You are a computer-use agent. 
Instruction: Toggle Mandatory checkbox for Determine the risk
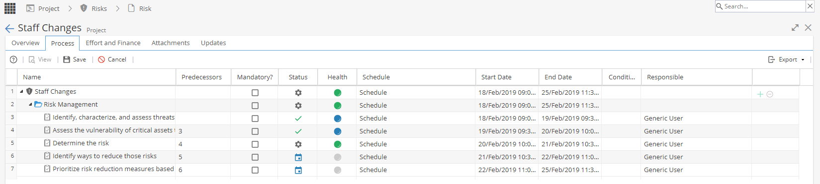[255, 144]
